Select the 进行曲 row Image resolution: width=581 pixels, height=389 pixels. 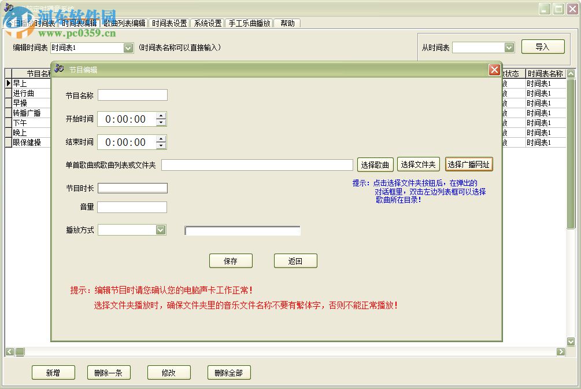tap(31, 93)
